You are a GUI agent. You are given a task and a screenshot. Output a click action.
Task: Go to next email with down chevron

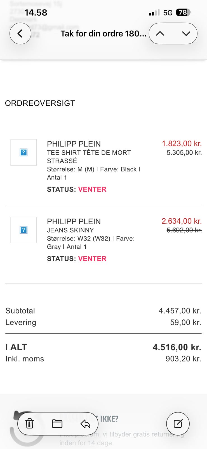[x=186, y=34]
